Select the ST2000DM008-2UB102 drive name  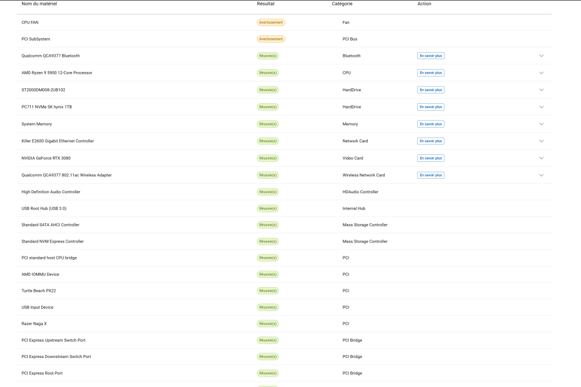pos(44,90)
